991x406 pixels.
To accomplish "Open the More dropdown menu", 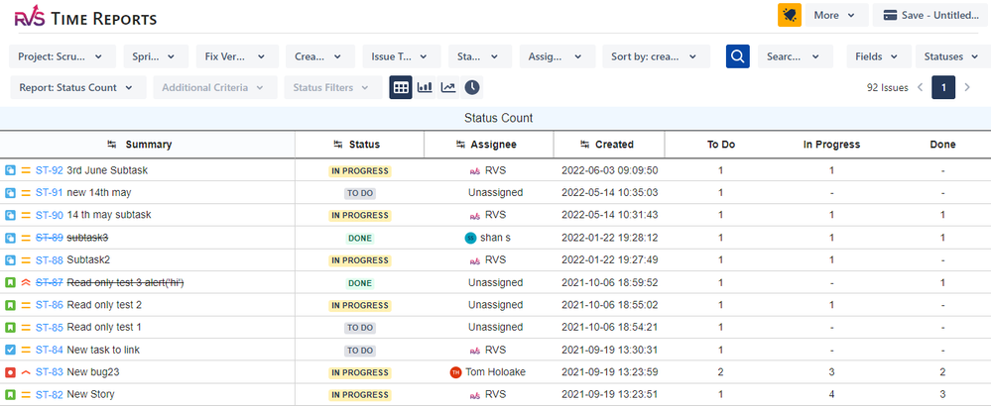I will (x=836, y=15).
